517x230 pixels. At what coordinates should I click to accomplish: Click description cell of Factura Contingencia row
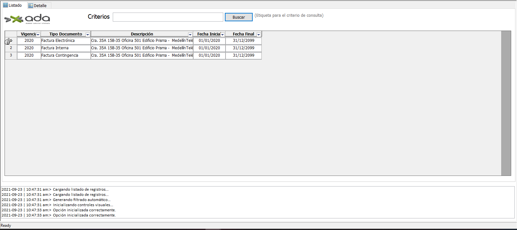[142, 55]
